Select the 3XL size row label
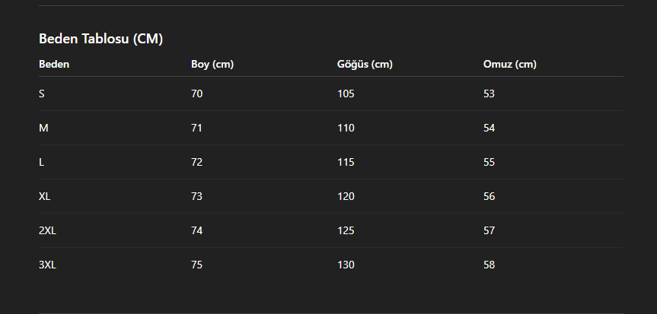Viewport: 657px width, 314px height. tap(47, 265)
